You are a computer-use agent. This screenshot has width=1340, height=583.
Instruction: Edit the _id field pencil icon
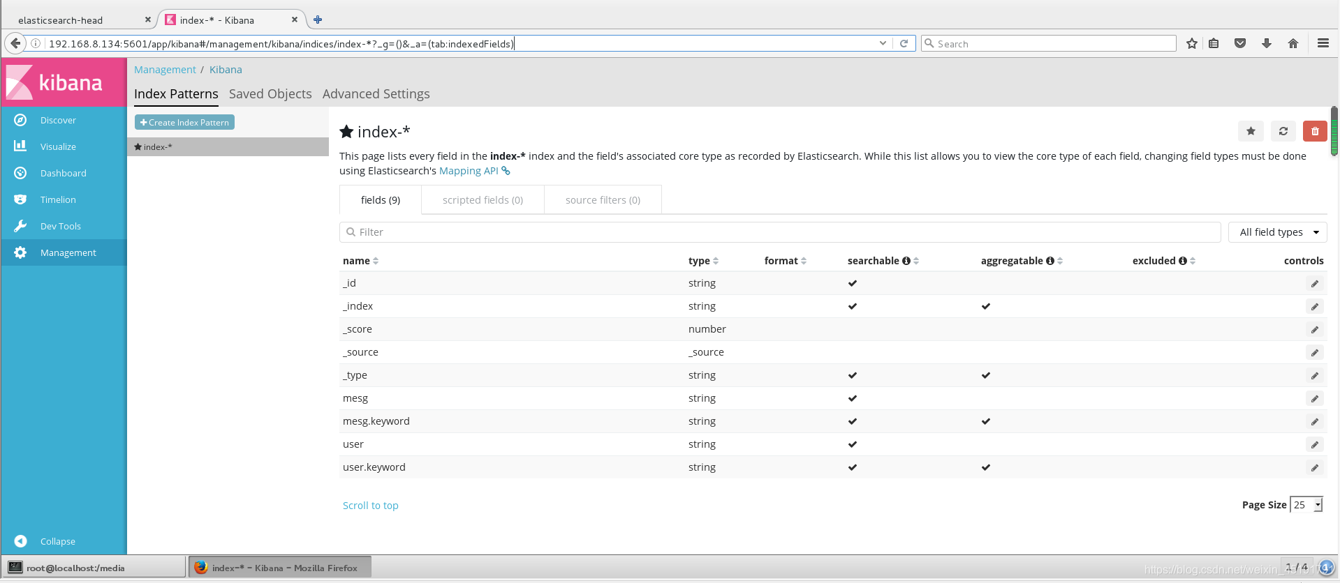(1315, 283)
